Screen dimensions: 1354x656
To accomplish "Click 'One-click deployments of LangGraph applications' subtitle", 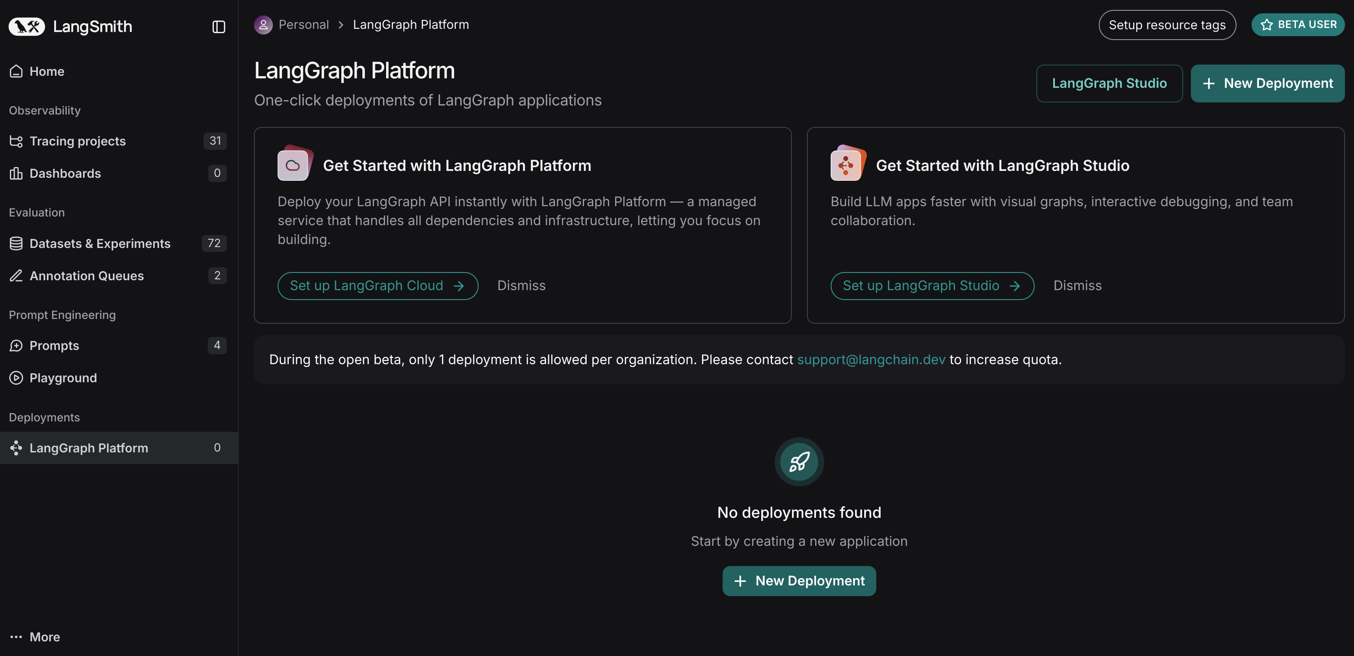I will [428, 100].
